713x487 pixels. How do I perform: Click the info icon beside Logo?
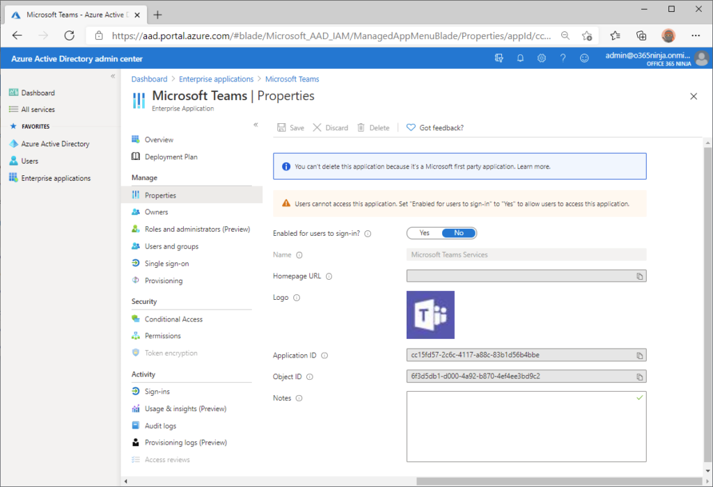[x=296, y=298]
